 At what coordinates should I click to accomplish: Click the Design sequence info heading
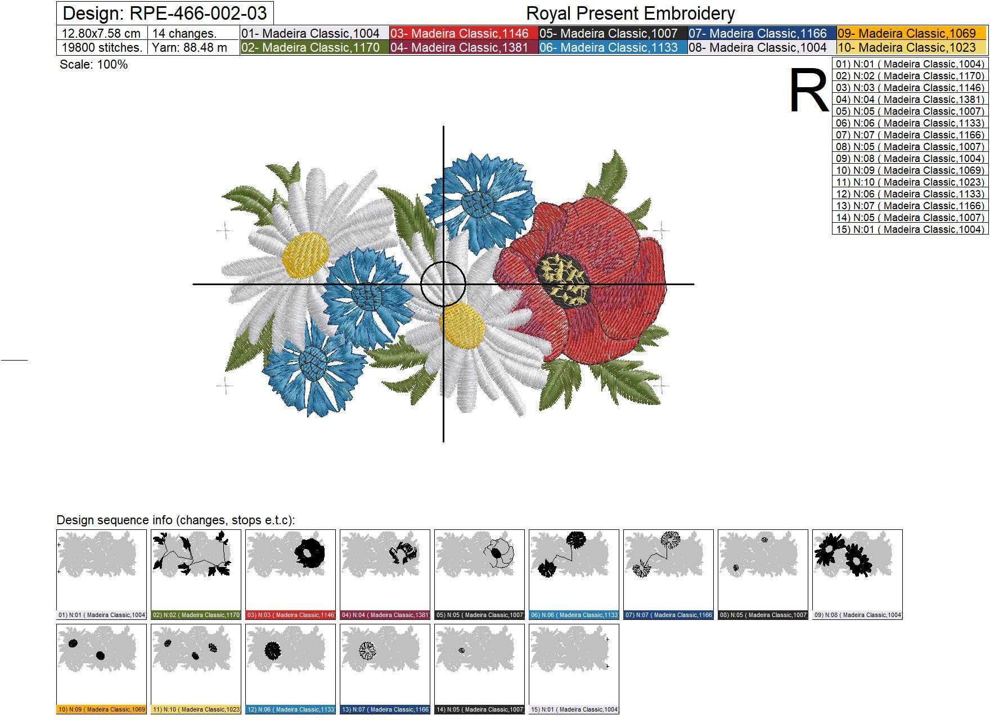pos(175,520)
